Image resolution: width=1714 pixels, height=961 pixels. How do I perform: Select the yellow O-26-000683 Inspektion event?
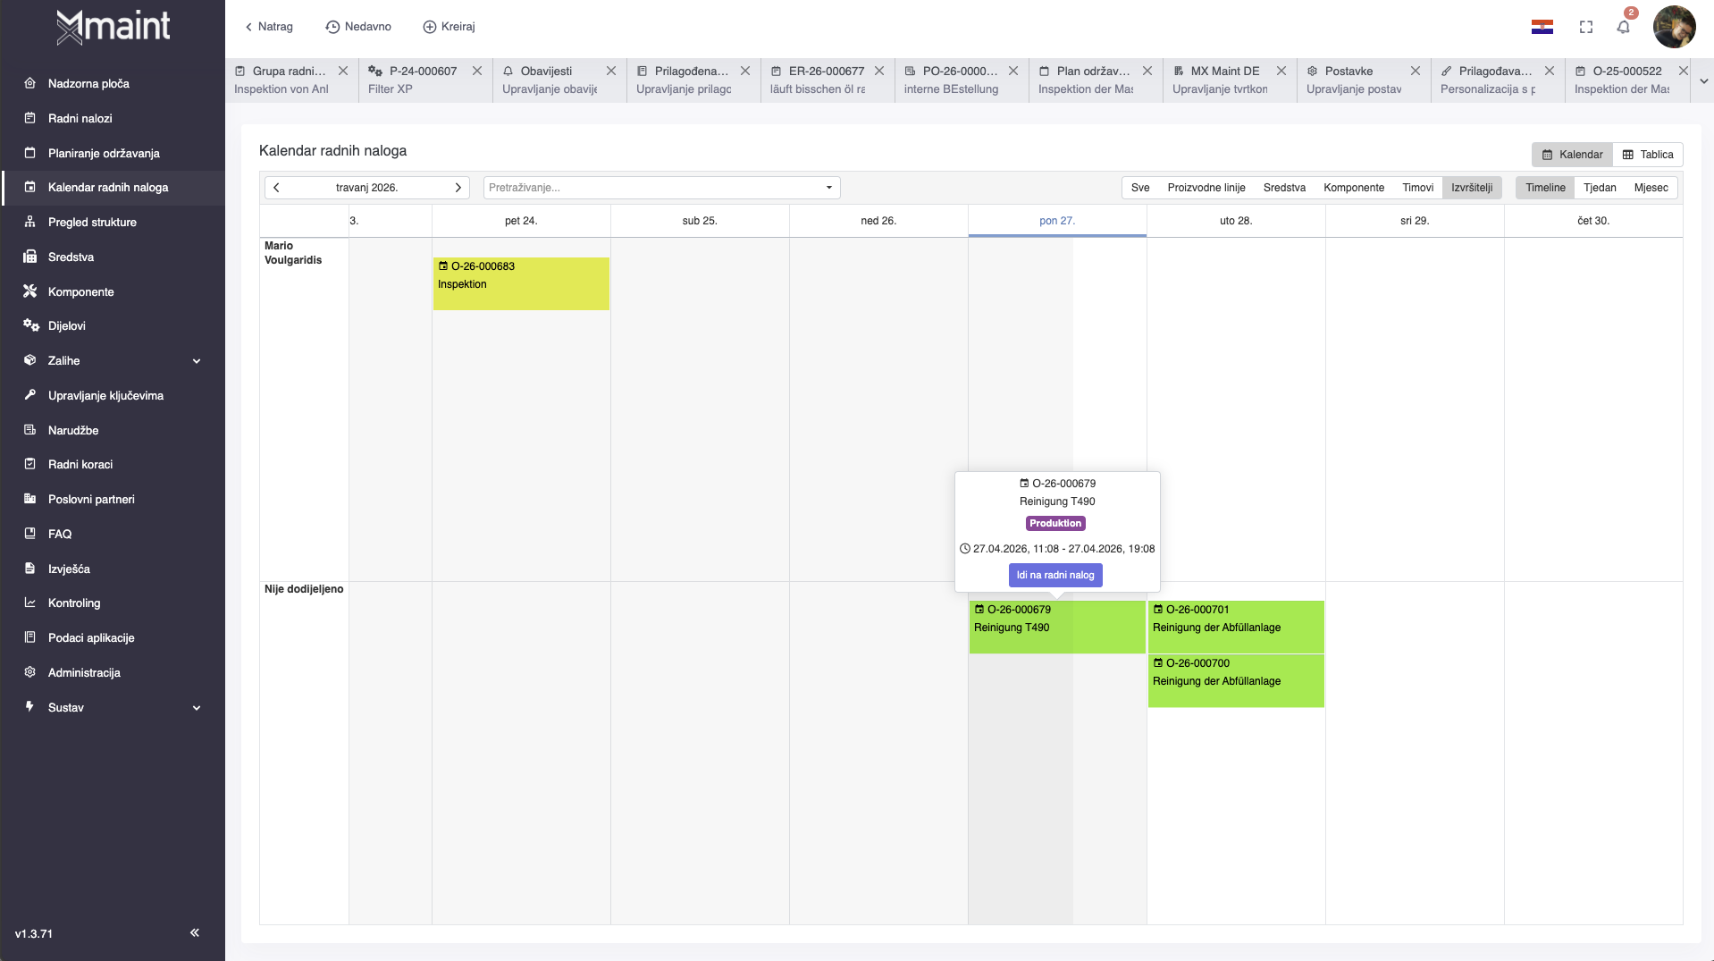pyautogui.click(x=521, y=283)
